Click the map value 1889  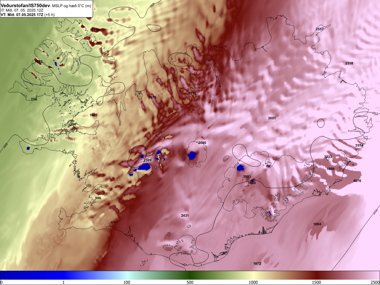coord(330,169)
